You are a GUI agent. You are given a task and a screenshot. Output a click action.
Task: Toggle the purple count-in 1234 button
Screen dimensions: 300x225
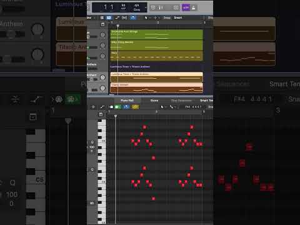186,7
